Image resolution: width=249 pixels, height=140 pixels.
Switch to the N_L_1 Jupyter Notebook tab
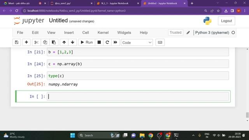click(x=118, y=3)
